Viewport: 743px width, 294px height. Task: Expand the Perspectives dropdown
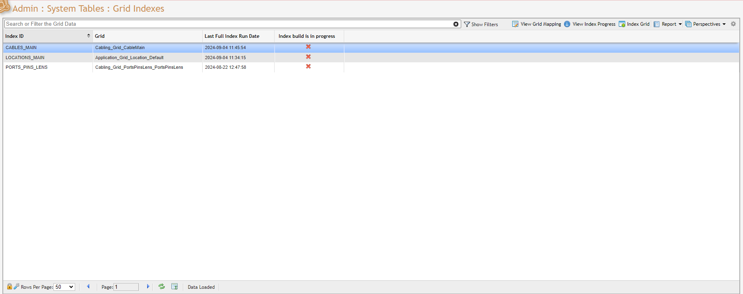tap(706, 24)
